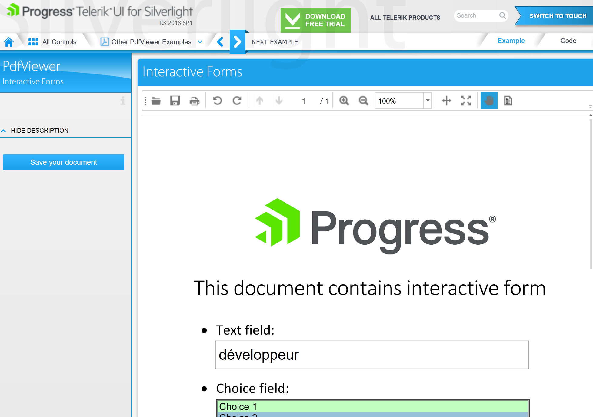
Task: Collapse the HIDE DESCRIPTION section
Action: (39, 131)
